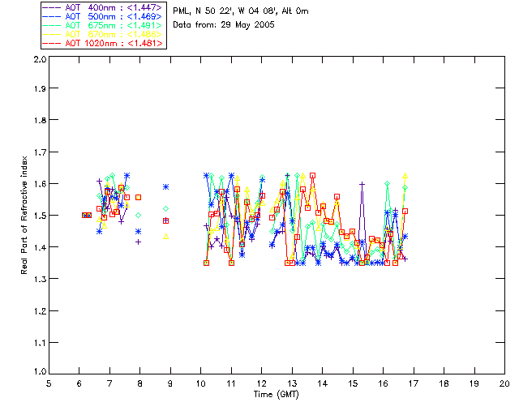The image size is (519, 415).
Task: Click the x-axis label 19
Action: tap(474, 383)
